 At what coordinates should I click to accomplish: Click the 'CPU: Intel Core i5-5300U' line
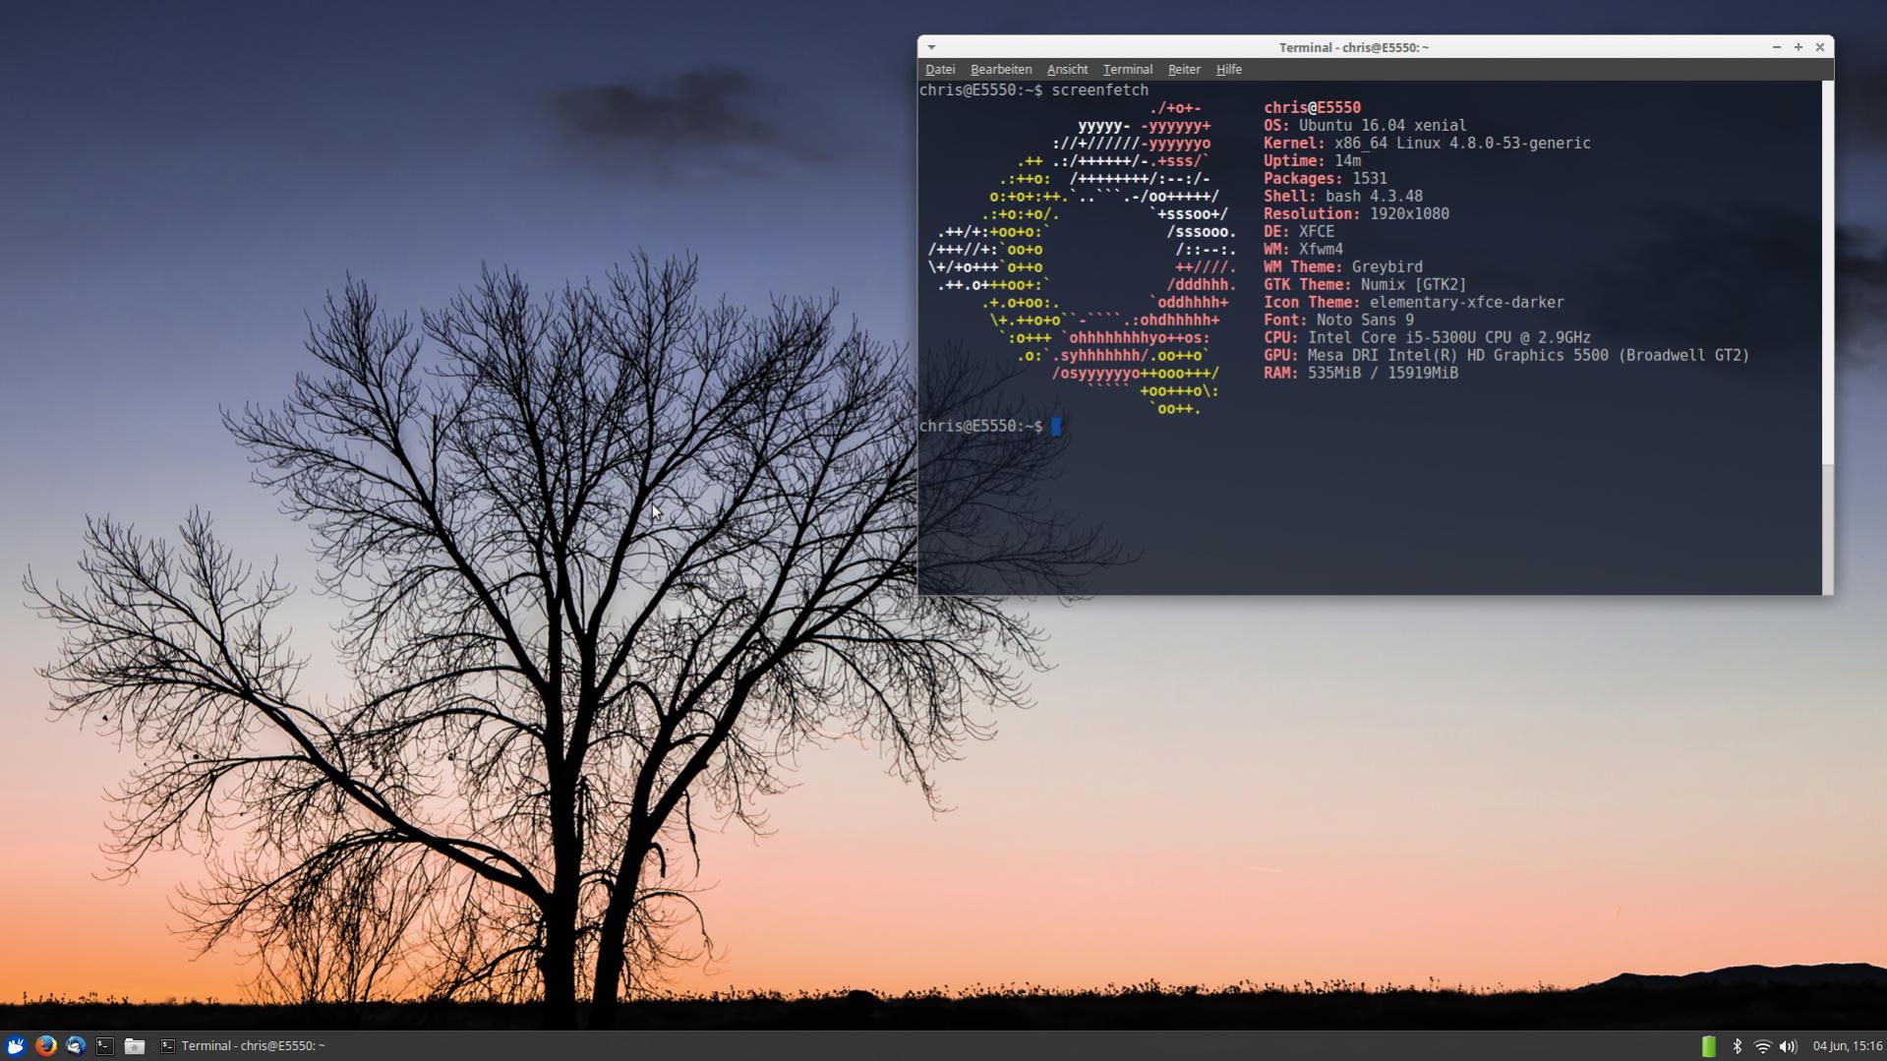1427,338
